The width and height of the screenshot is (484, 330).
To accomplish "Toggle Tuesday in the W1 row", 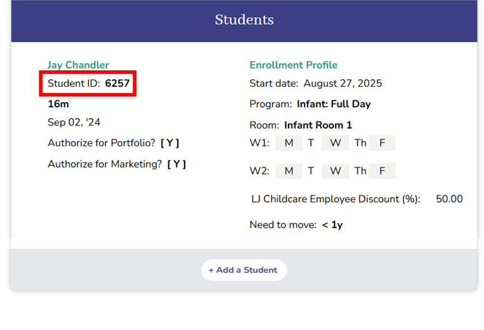I will (311, 143).
